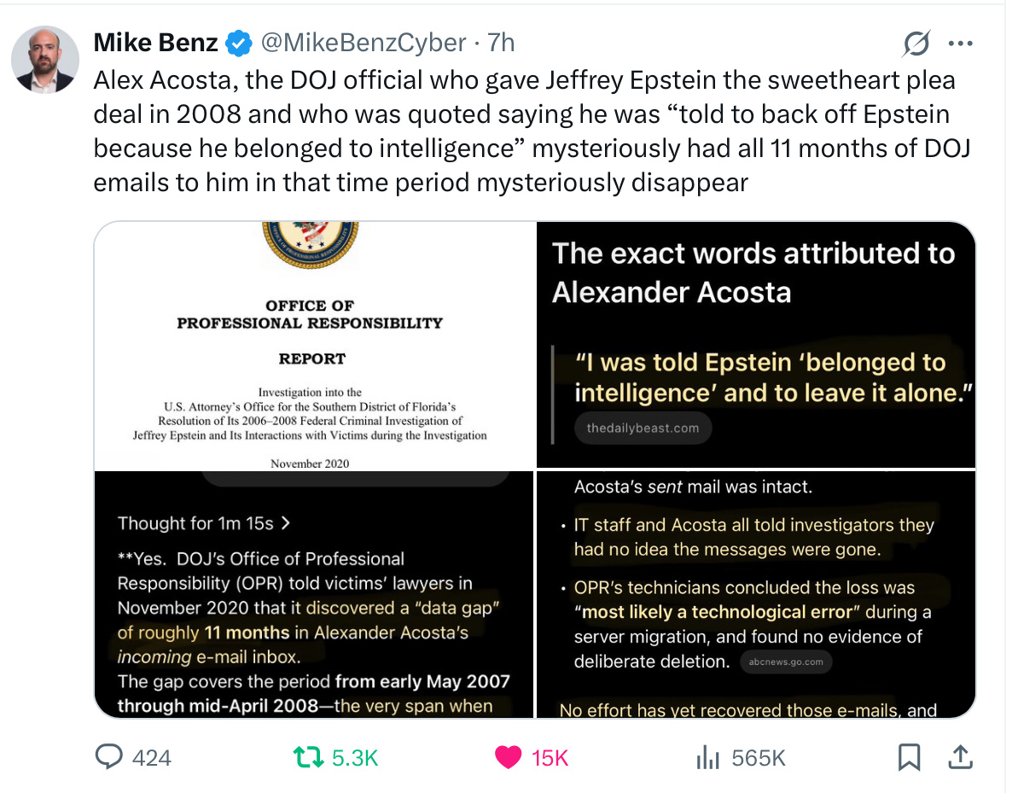1018x793 pixels.
Task: Click the 7h timestamp on the tweet
Action: pos(501,43)
